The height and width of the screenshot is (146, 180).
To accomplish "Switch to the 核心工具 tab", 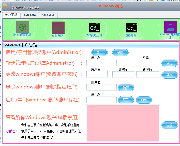I will pos(11,15).
